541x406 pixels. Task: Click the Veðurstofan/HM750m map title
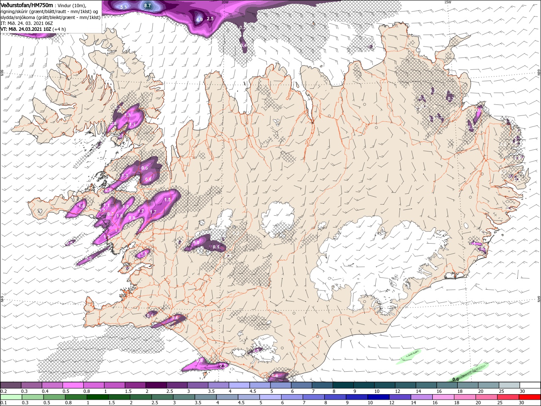[x=27, y=5]
